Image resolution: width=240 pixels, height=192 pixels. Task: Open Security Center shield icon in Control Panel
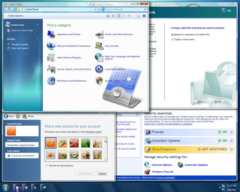point(99,81)
